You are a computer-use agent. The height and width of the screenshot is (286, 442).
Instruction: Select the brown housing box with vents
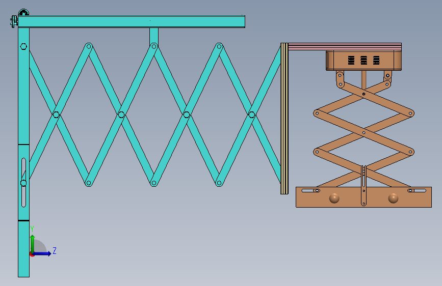click(363, 60)
